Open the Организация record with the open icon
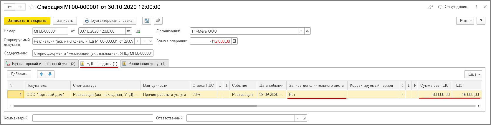The image size is (491, 125). (308, 31)
